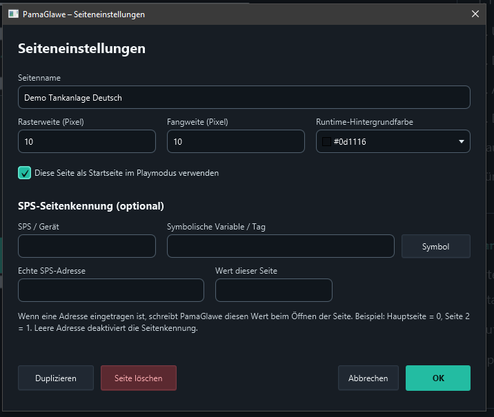Click the Duplizieren button

point(56,378)
